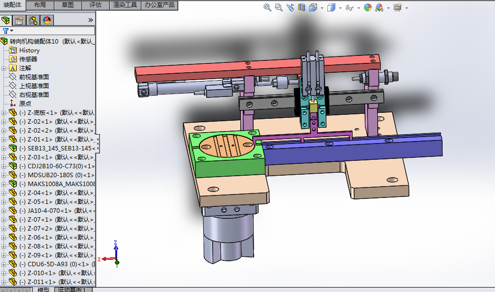Select the History item in feature tree
This screenshot has height=292, width=495.
[29, 50]
